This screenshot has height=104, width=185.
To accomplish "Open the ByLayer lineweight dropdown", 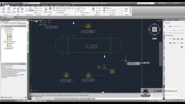I will (x=114, y=10).
